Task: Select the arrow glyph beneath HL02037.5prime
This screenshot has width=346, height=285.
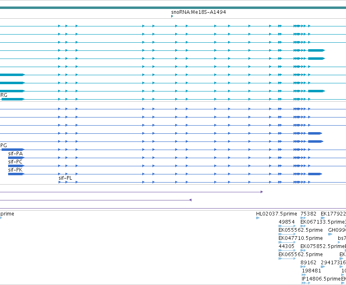Action: click(x=258, y=218)
